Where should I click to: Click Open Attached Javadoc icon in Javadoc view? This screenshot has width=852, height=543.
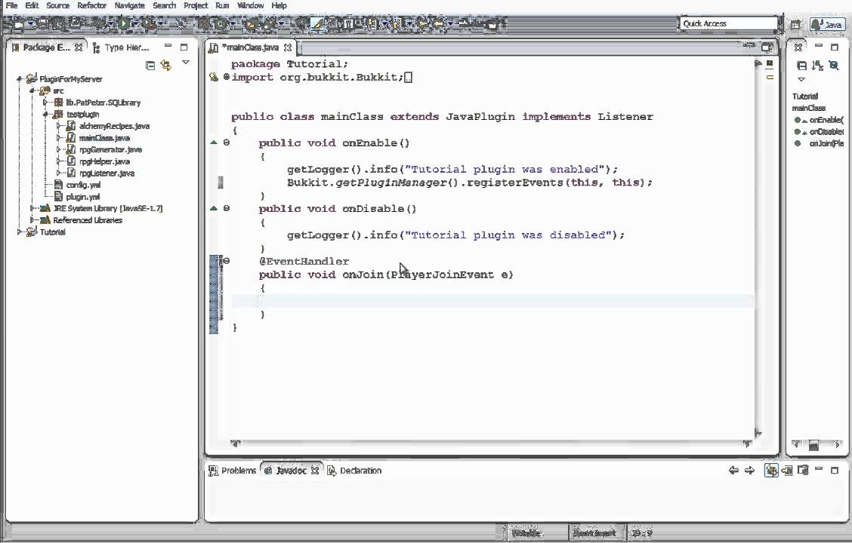(x=803, y=470)
